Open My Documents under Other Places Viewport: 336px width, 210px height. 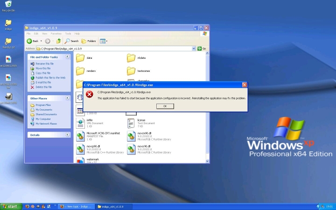pos(44,110)
